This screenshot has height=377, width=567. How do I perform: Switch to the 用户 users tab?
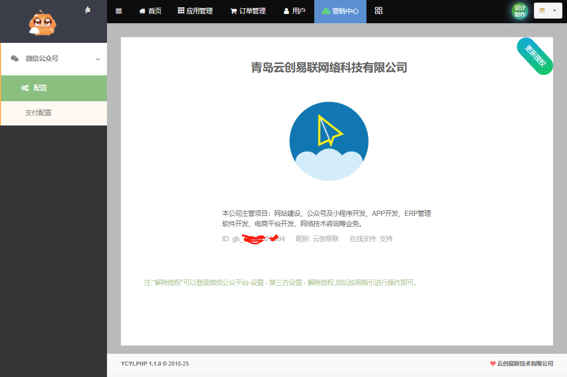point(295,11)
